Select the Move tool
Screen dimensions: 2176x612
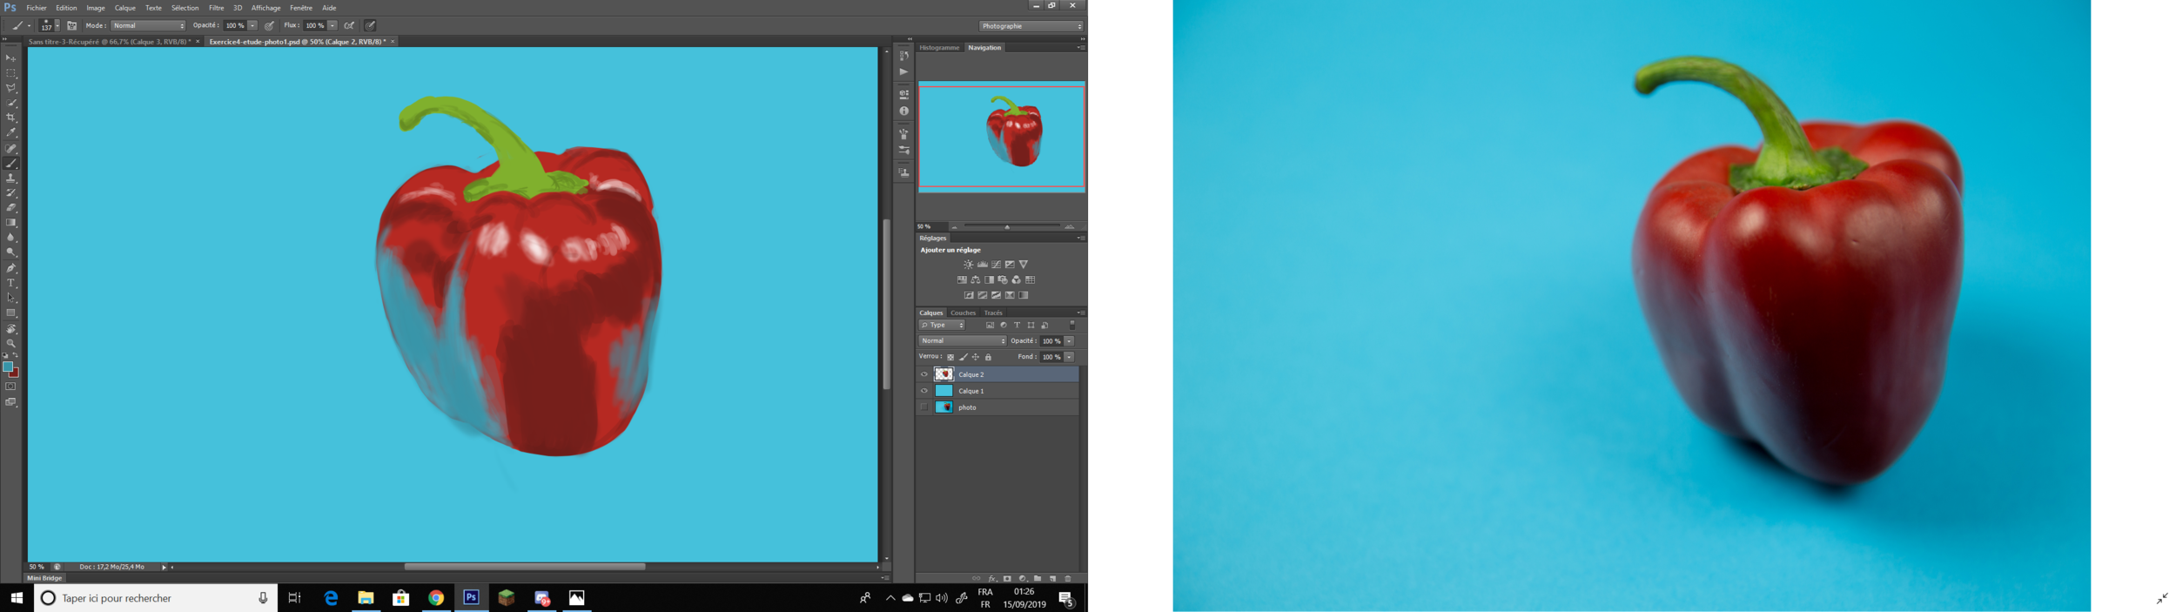[x=11, y=58]
